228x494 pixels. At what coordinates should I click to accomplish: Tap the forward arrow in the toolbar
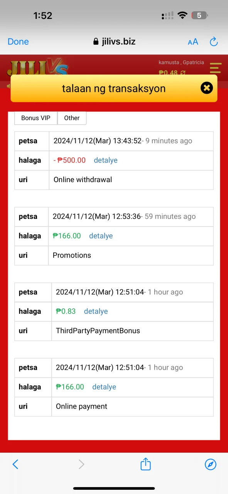[81, 464]
